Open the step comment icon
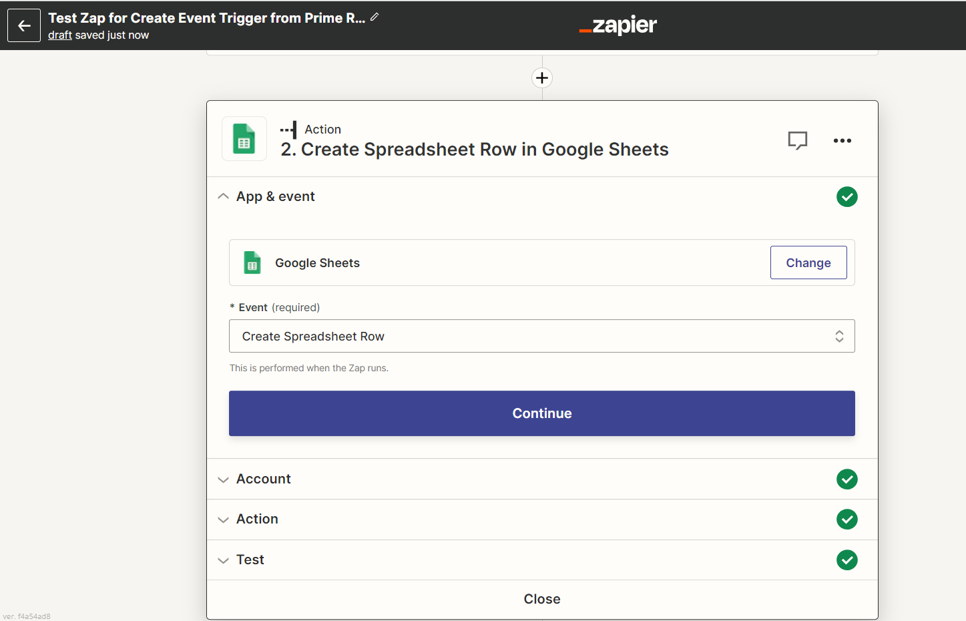This screenshot has height=621, width=966. pyautogui.click(x=797, y=140)
